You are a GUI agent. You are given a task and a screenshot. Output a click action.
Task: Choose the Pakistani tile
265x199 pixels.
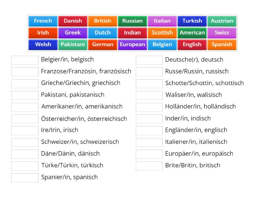[73, 44]
